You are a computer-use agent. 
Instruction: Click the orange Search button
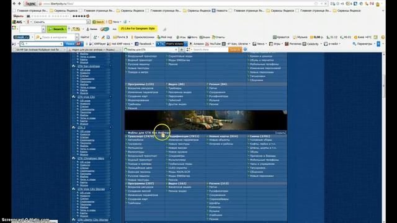click(234, 50)
